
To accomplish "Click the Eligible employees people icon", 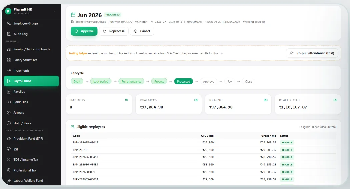I will (73, 127).
